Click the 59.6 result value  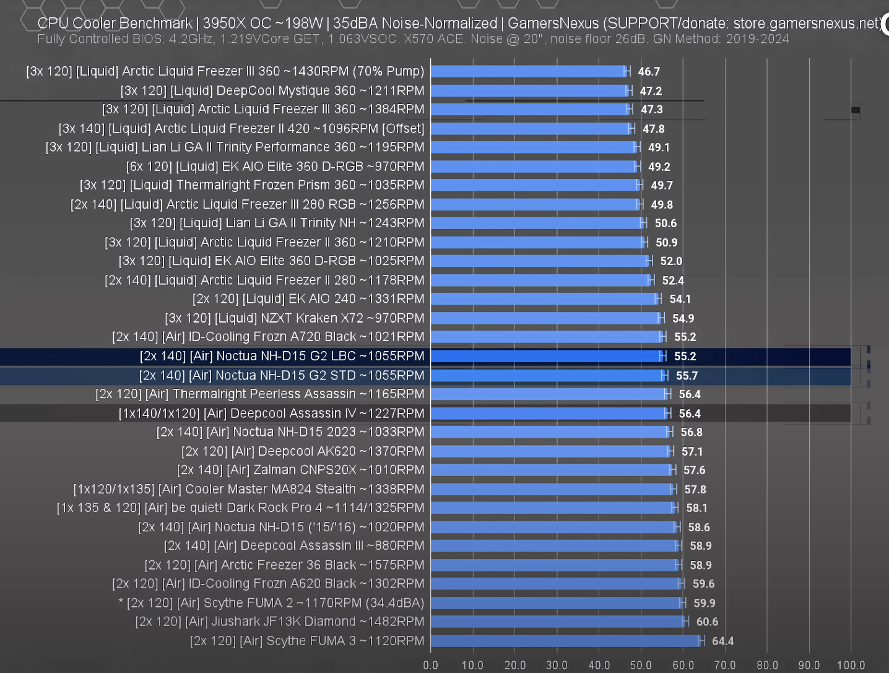703,584
